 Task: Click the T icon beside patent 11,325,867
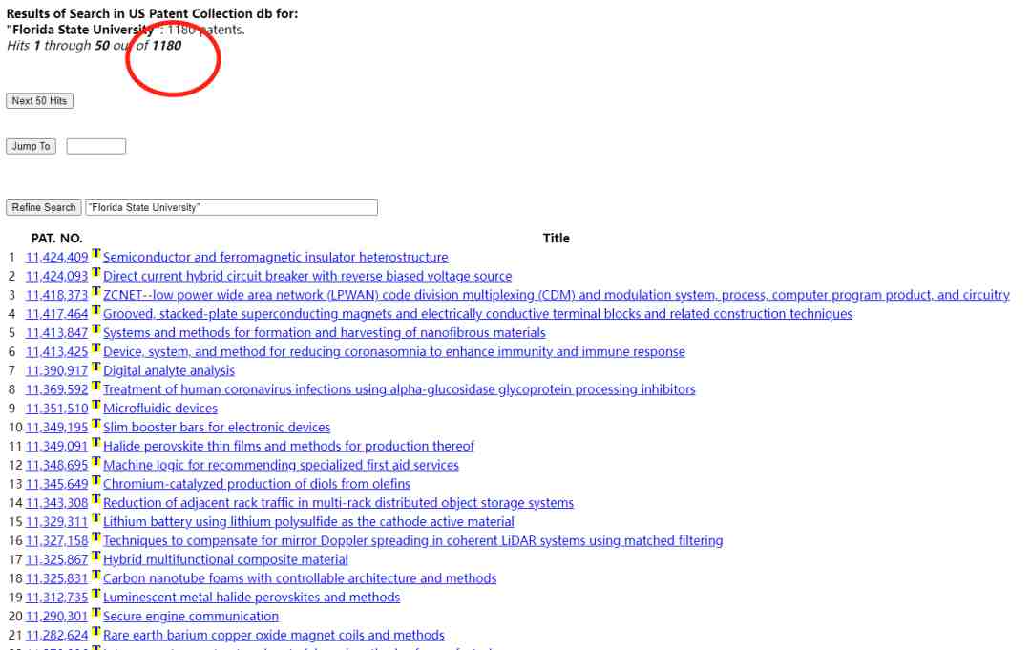click(x=96, y=556)
